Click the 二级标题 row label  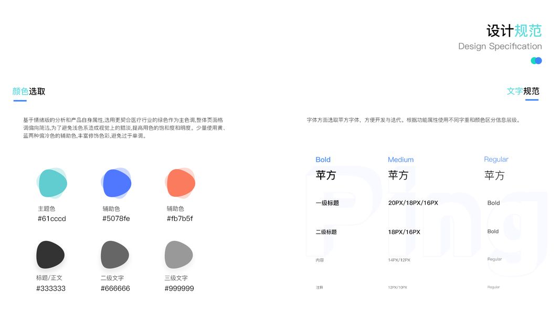[x=326, y=232]
